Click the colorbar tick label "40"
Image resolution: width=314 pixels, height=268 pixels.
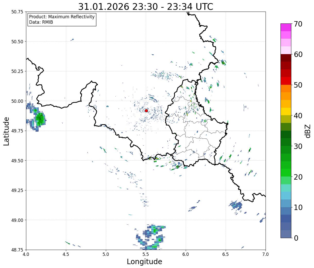point(298,116)
